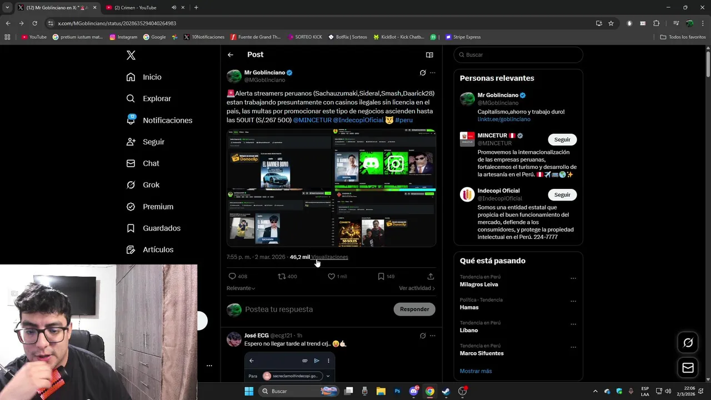
Task: Open Windows Start menu
Action: 249,391
